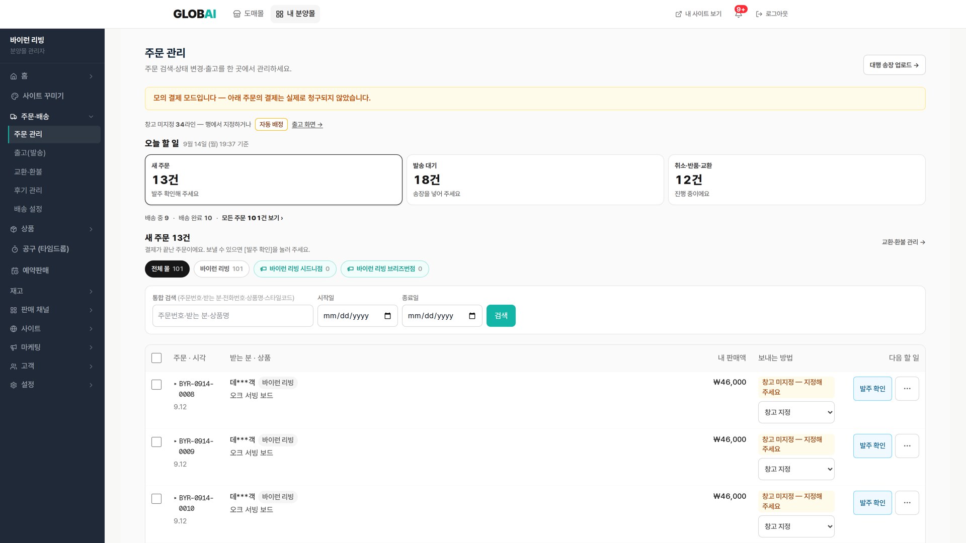This screenshot has width=966, height=543.
Task: Check the box for order BYR-0914-0009
Action: (156, 442)
